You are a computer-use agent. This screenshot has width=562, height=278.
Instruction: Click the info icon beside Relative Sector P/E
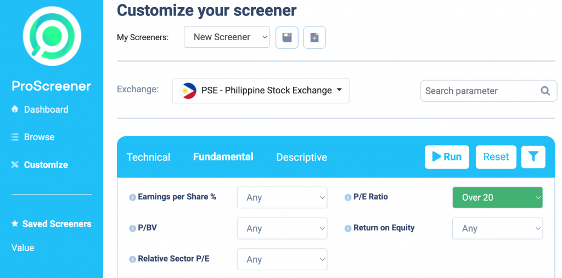coord(132,259)
